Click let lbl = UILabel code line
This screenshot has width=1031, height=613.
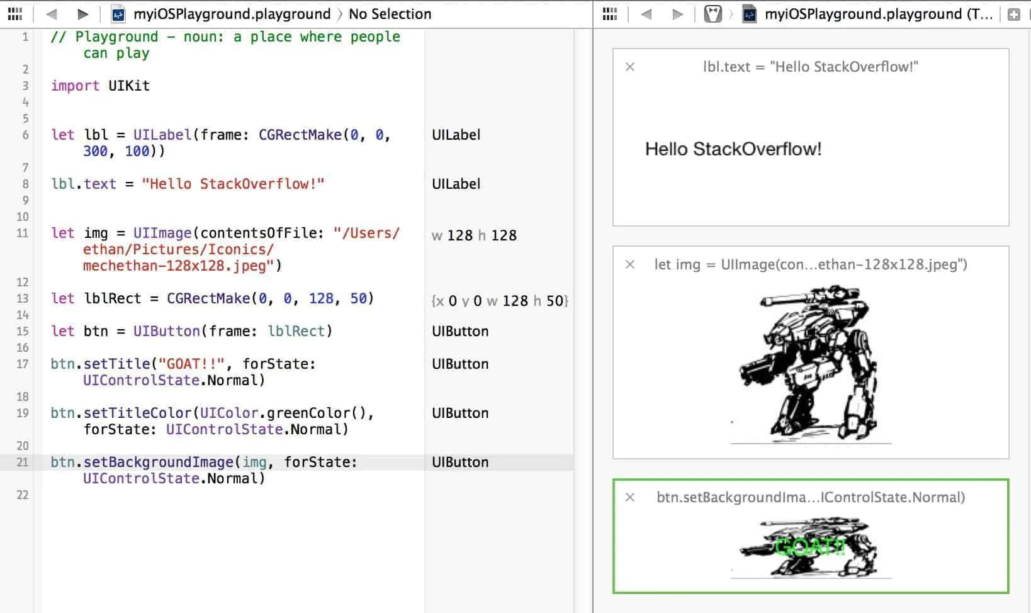click(x=220, y=143)
